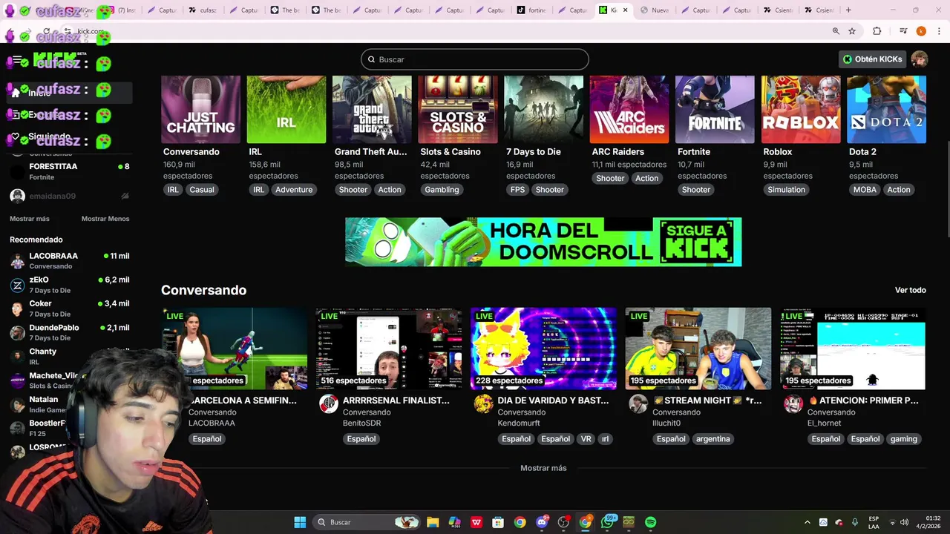Open Kendomurft's channel avatar

[x=483, y=403]
